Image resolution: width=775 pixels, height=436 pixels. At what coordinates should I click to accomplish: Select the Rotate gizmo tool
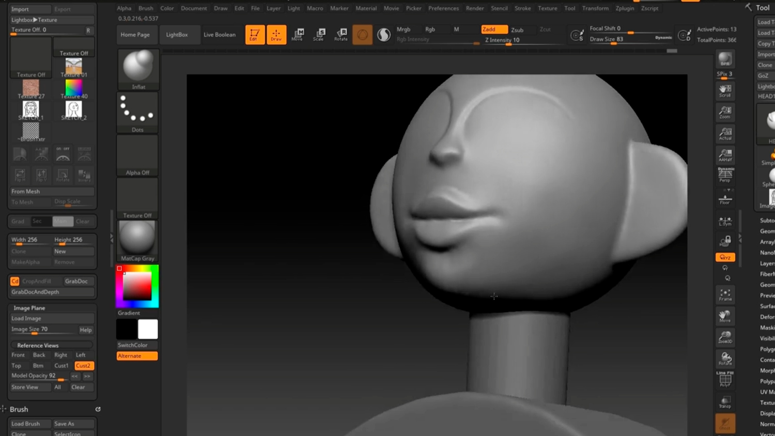[341, 35]
